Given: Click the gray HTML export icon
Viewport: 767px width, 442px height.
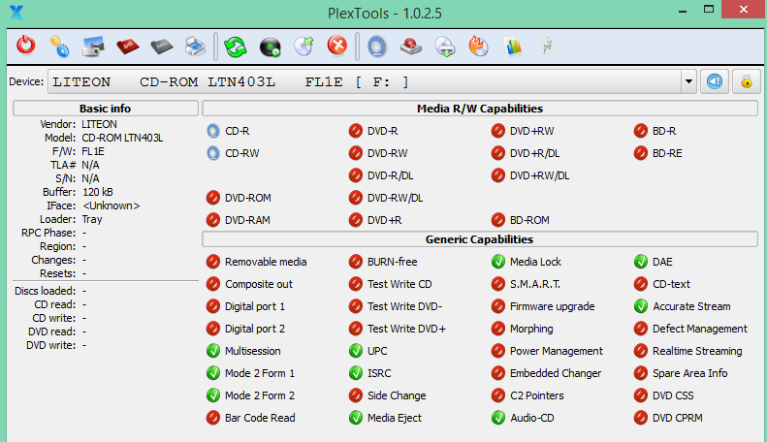Looking at the screenshot, I should pos(161,47).
